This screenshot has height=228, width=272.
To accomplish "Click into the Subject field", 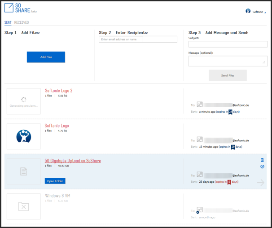I will pyautogui.click(x=228, y=44).
